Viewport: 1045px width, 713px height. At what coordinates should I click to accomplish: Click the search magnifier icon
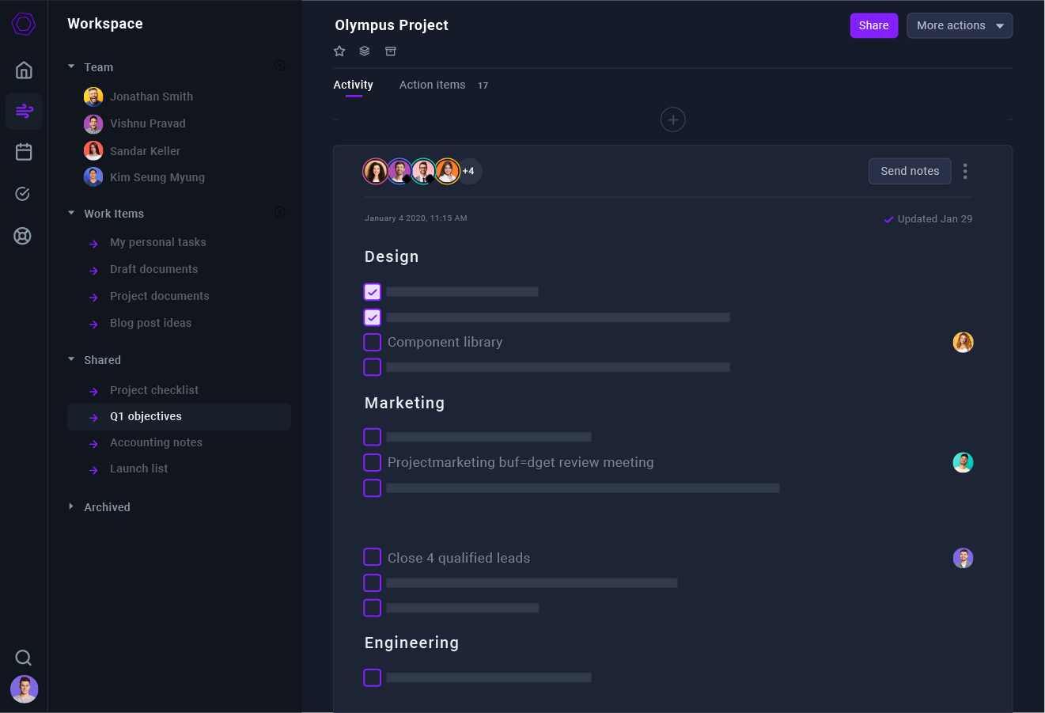[x=24, y=658]
